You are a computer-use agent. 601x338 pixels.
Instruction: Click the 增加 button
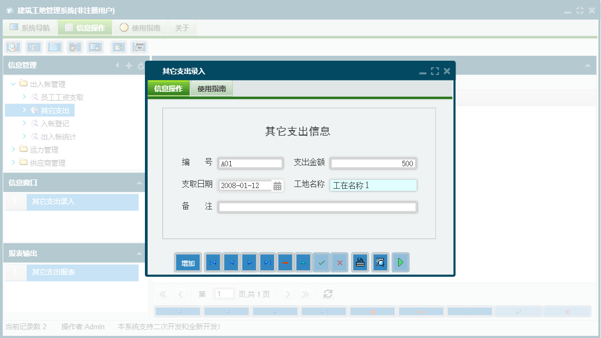[188, 262]
